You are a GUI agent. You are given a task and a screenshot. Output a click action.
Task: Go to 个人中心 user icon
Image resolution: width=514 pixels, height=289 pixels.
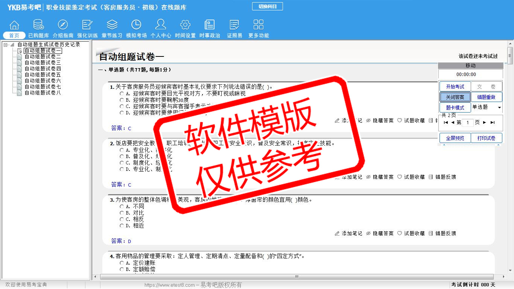(x=161, y=25)
